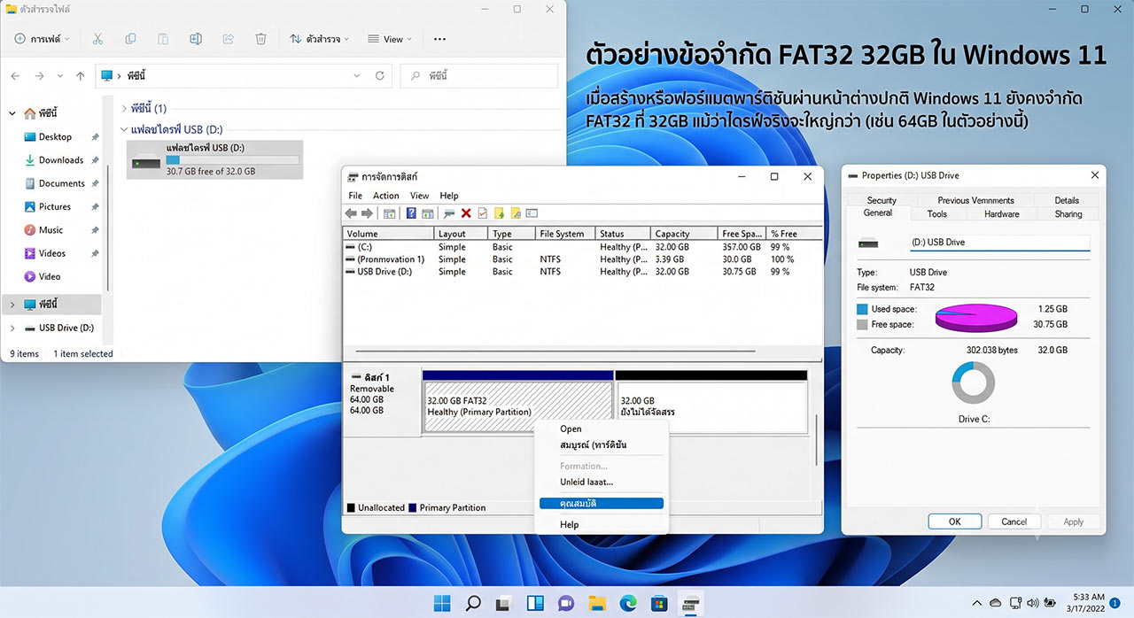Click the back arrow in Disk Management toolbar
Image resolution: width=1134 pixels, height=618 pixels.
[x=351, y=213]
